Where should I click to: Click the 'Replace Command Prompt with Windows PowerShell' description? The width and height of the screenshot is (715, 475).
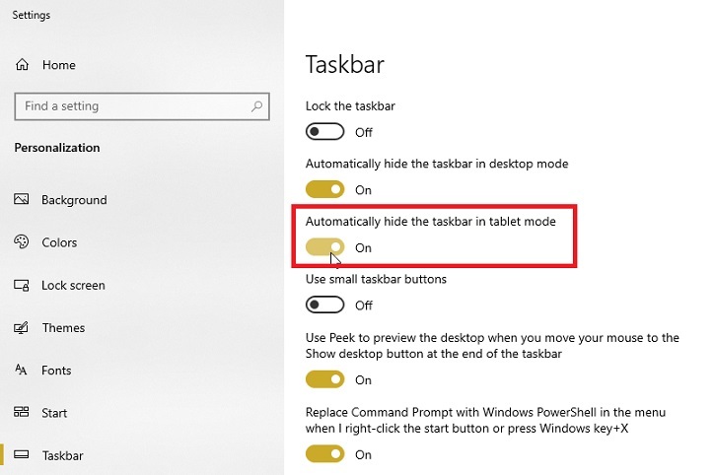click(485, 420)
